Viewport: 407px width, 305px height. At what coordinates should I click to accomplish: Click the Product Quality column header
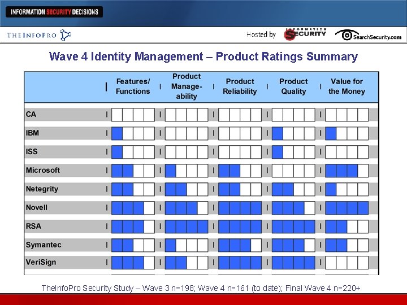293,86
